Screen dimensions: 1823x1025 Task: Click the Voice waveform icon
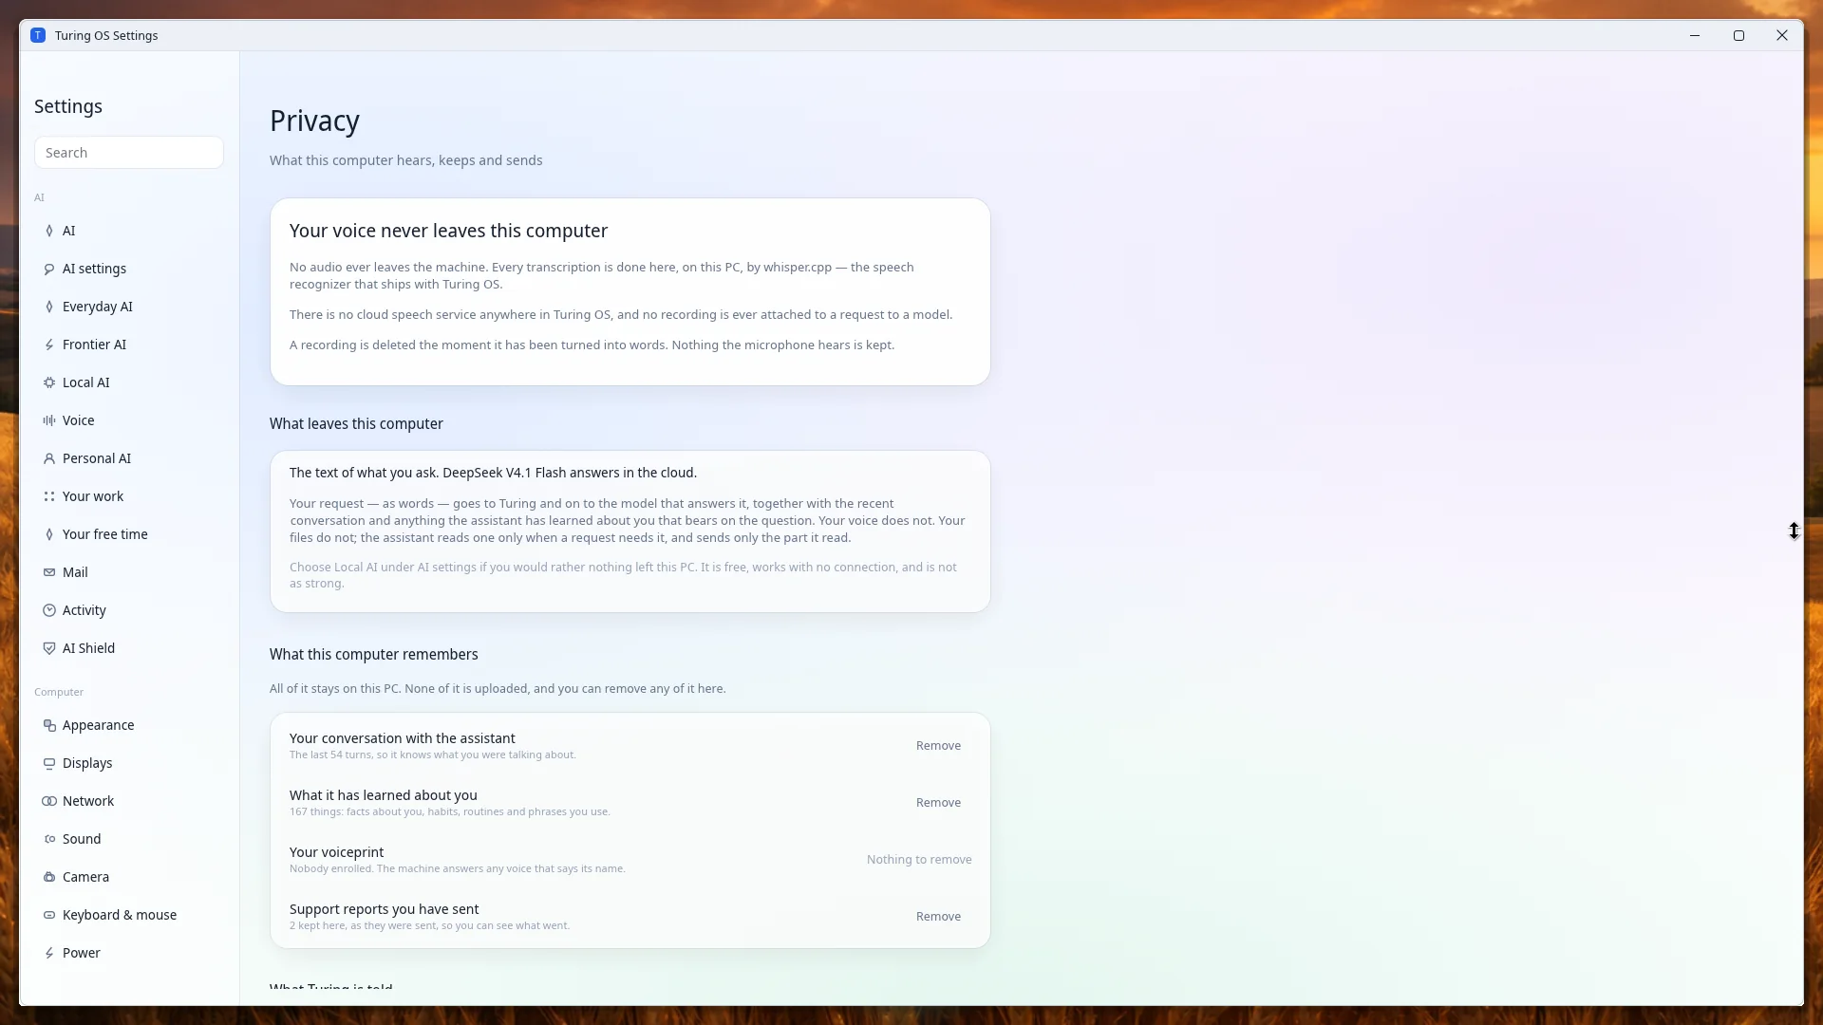[x=49, y=420]
